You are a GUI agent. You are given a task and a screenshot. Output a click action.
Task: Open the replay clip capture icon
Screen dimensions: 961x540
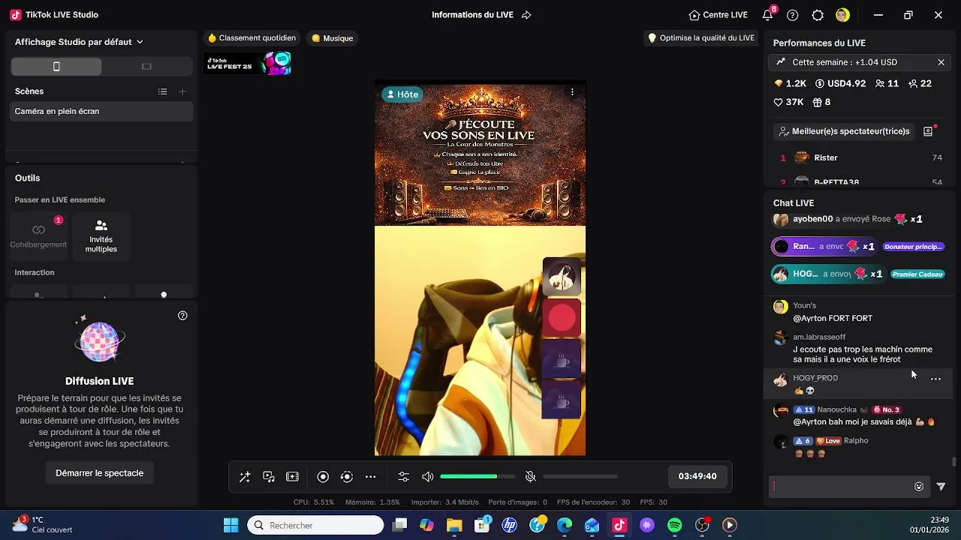tap(347, 477)
